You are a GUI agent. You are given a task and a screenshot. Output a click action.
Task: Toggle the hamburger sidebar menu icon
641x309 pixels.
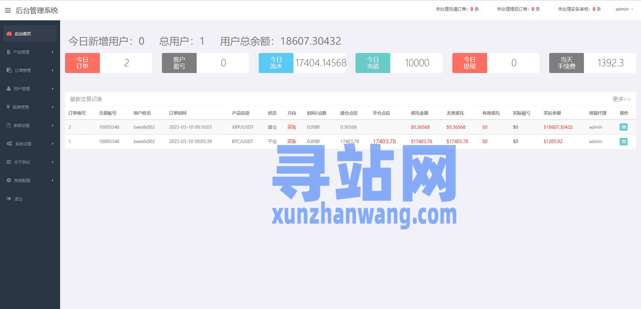8,10
